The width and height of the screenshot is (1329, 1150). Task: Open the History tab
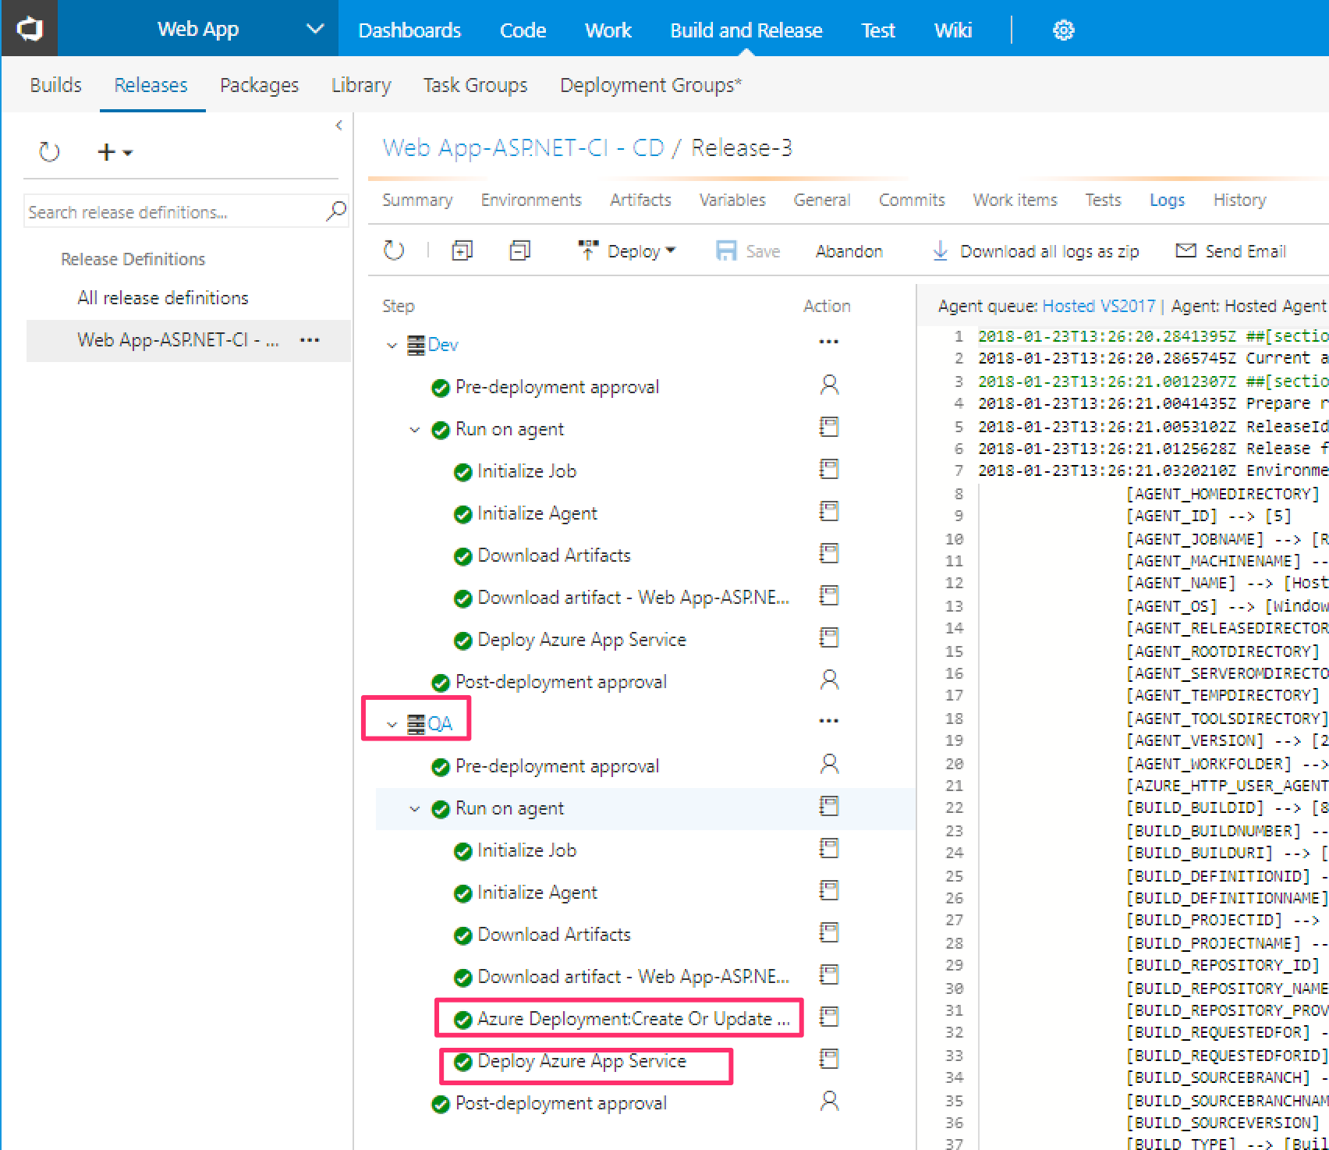coord(1239,201)
